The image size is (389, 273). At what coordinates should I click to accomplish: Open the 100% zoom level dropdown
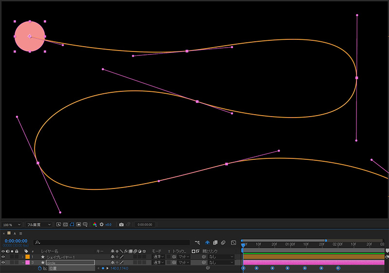pos(12,225)
